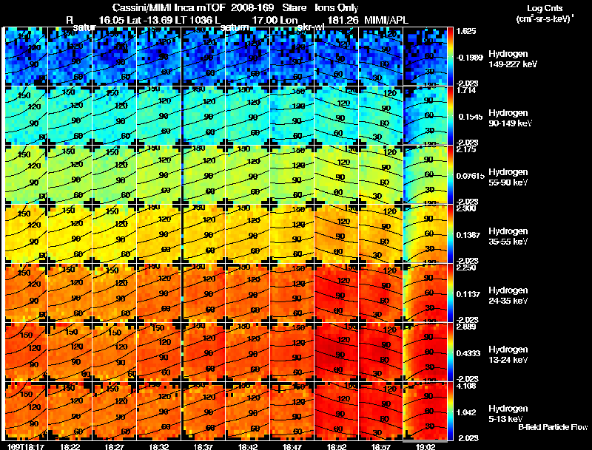
Task: Click the 181.26 longitude header value
Action: tap(343, 21)
